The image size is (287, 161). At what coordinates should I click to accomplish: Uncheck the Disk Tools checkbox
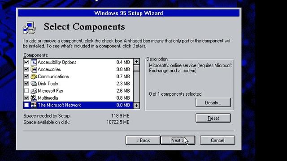[x=26, y=84]
